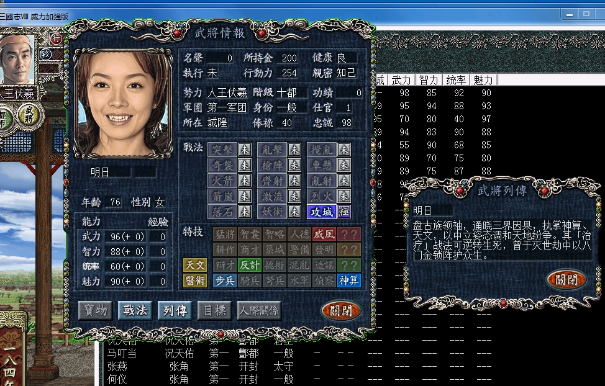This screenshot has height=386, width=605.
Task: Click the yellow 天文 skill tile
Action: [195, 265]
